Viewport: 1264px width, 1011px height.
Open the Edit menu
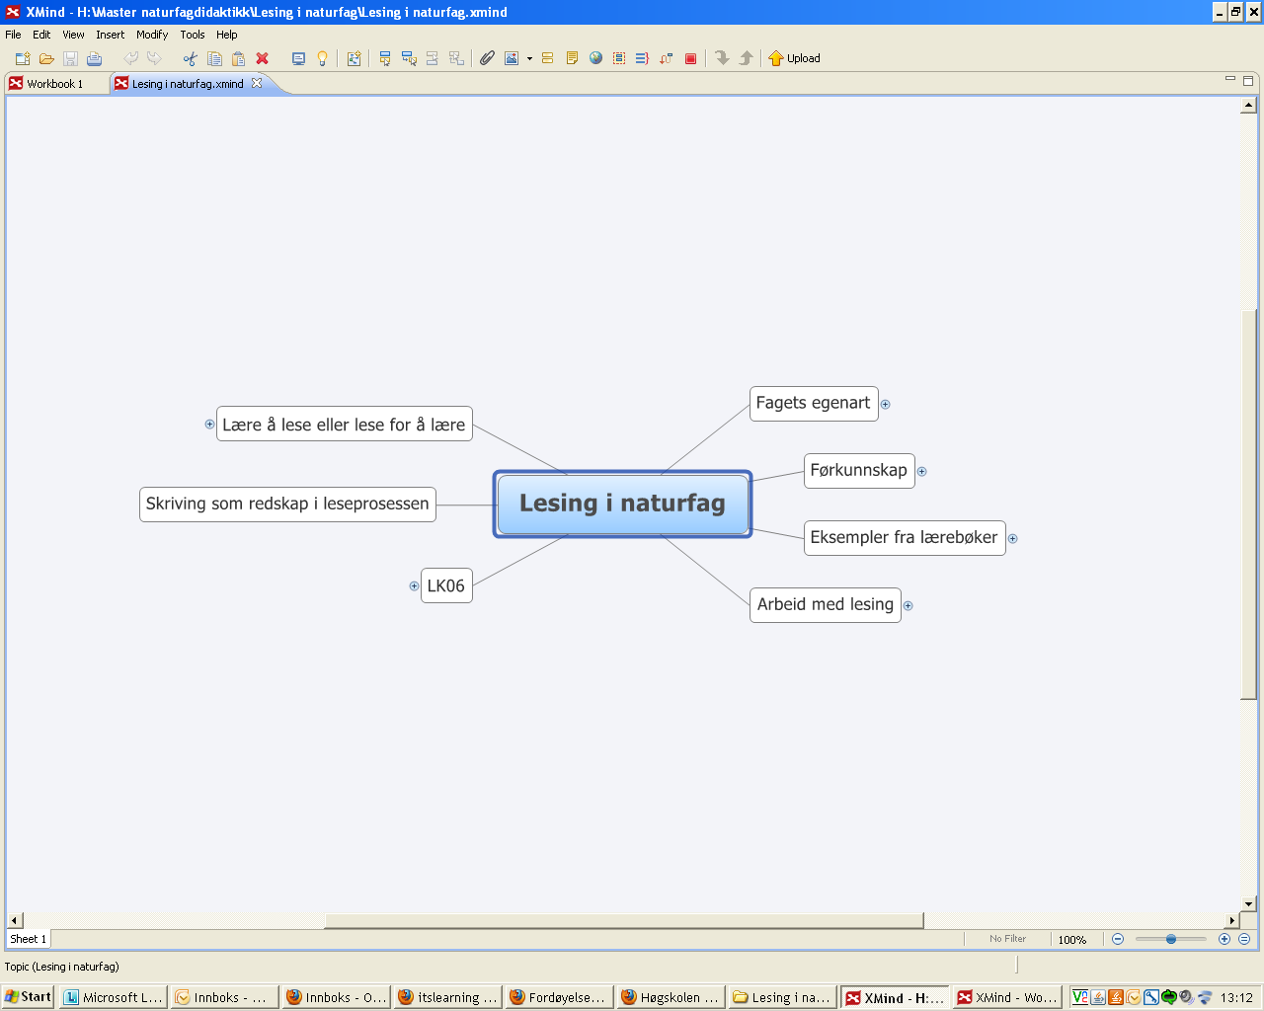click(x=41, y=35)
